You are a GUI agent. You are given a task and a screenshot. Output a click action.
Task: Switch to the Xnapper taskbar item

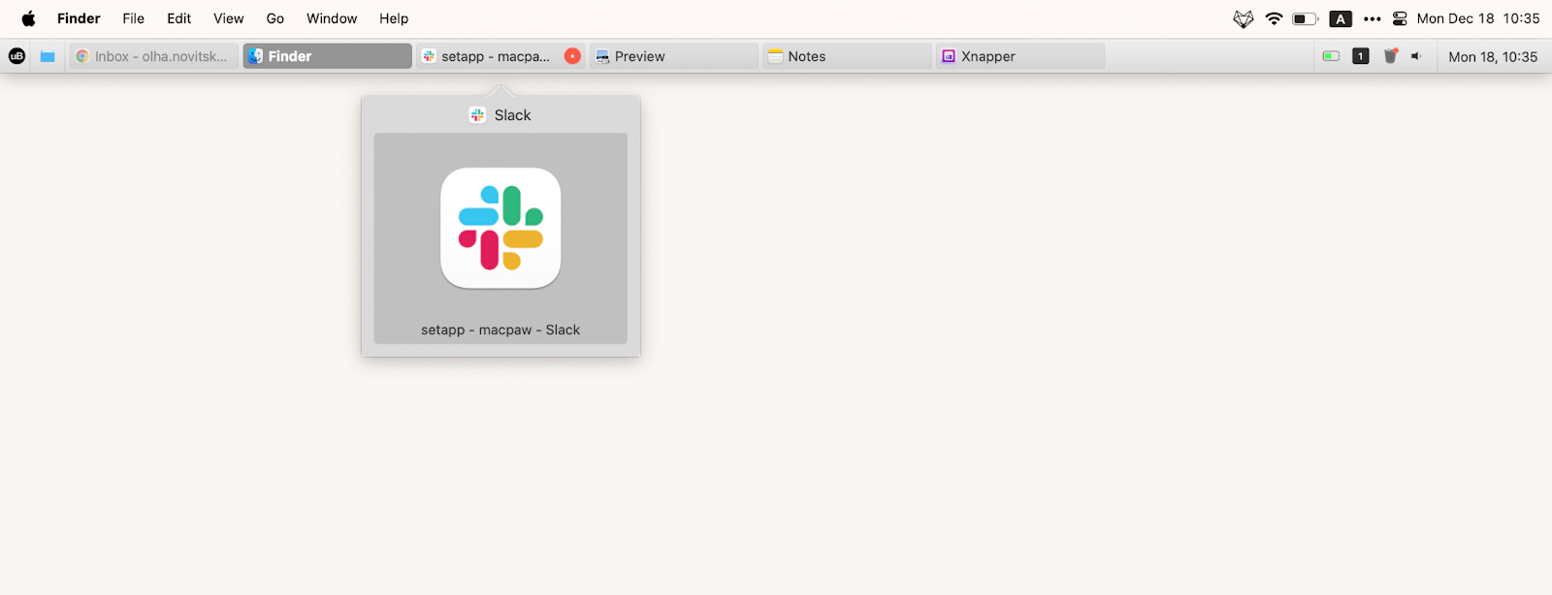(1020, 56)
